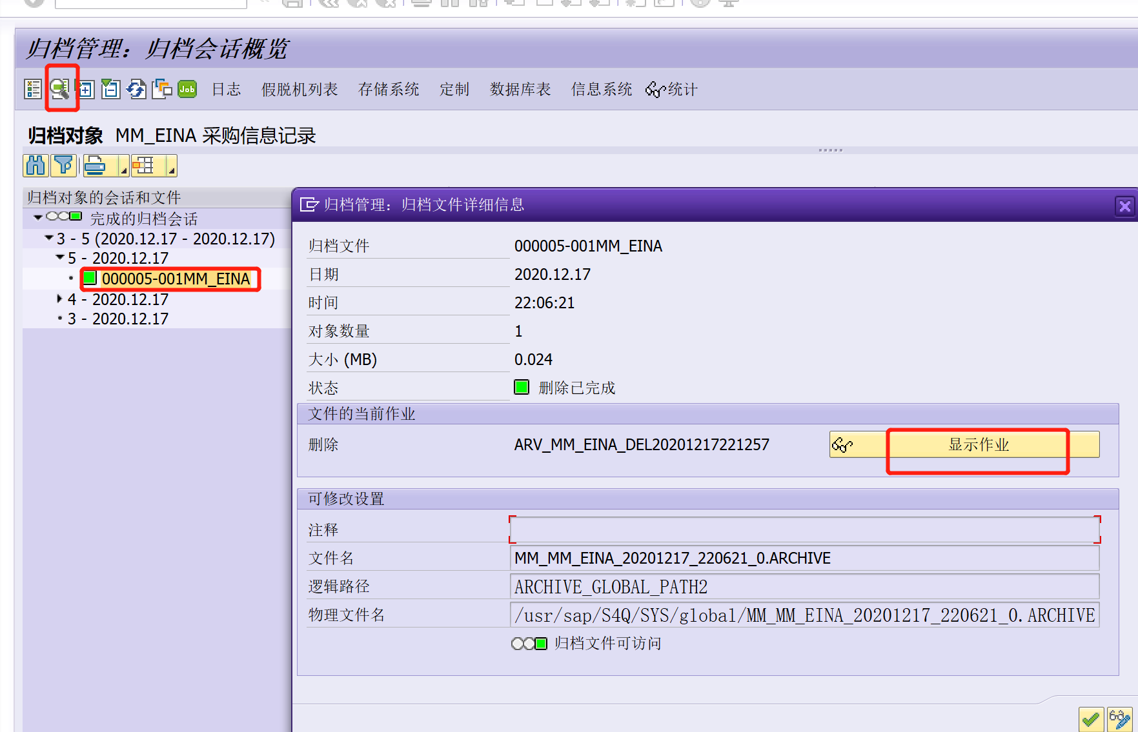Click the table layout icon
This screenshot has height=732, width=1138.
[x=143, y=166]
